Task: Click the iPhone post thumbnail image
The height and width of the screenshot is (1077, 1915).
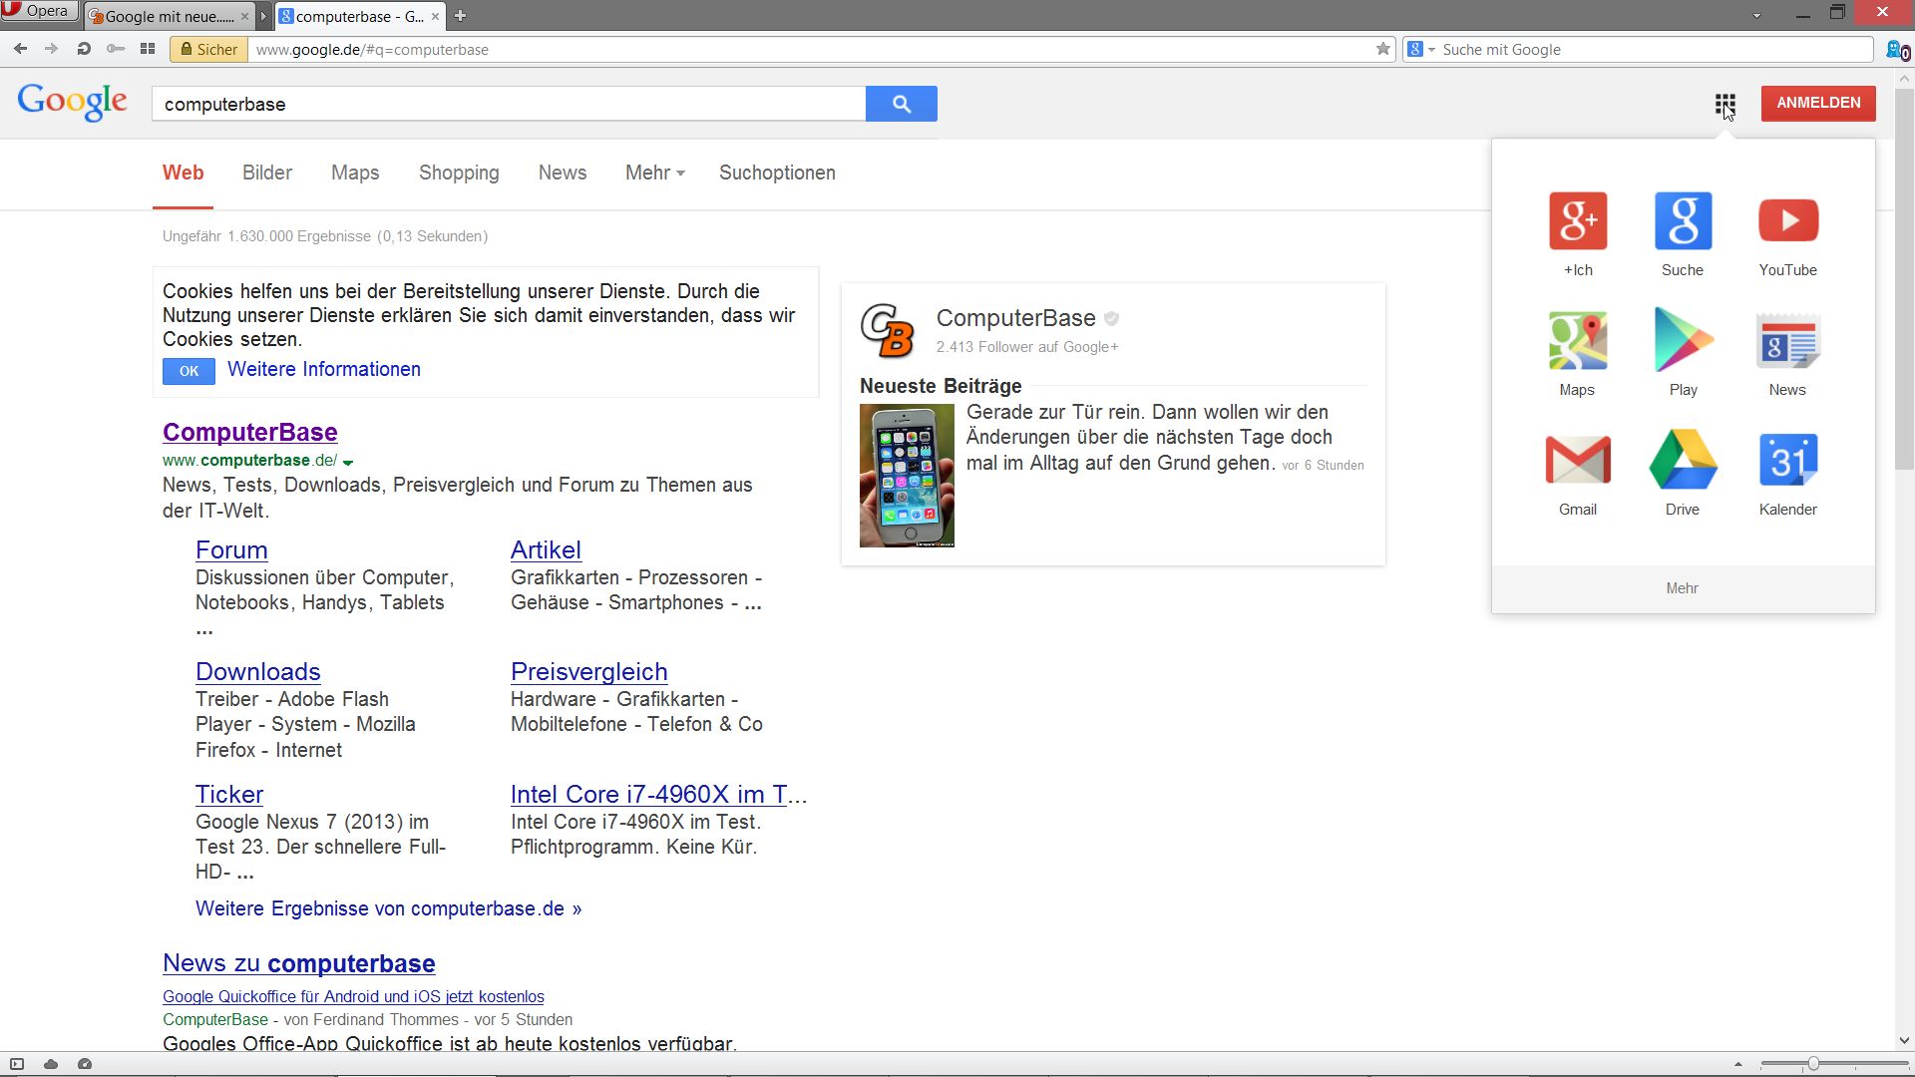Action: tap(907, 475)
